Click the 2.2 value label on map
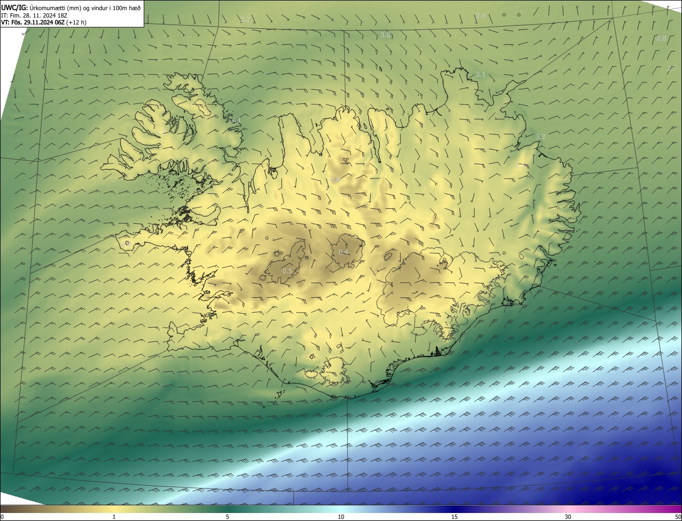The image size is (682, 521). point(245,20)
